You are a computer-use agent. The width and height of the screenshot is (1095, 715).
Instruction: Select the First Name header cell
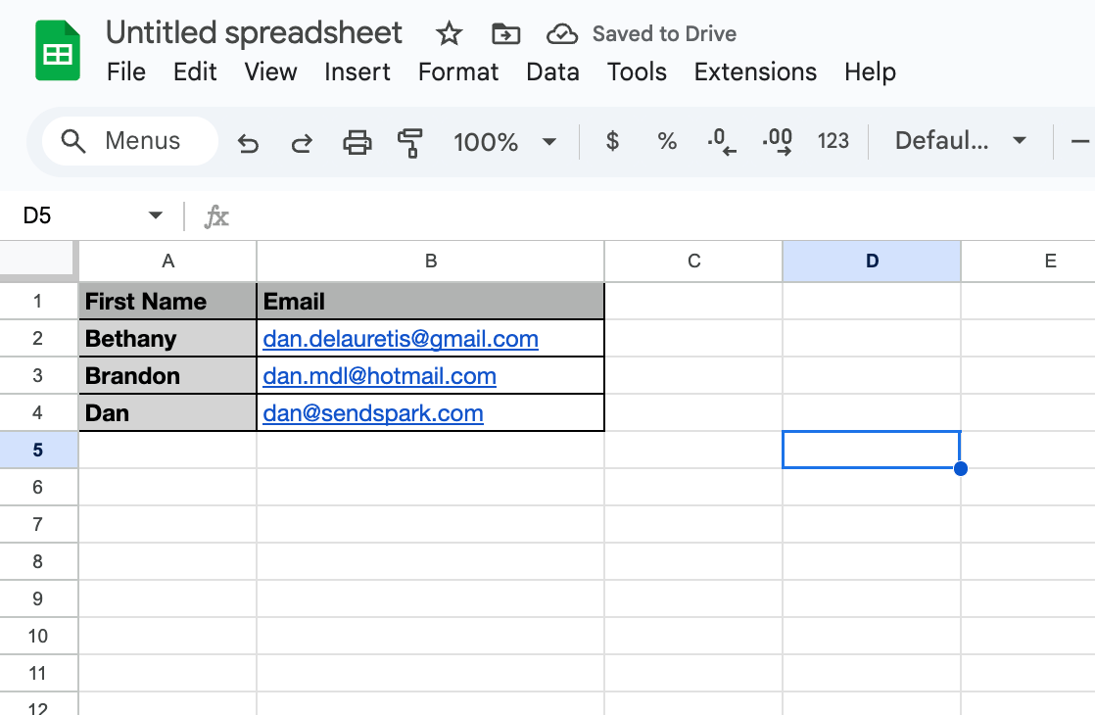click(x=167, y=301)
